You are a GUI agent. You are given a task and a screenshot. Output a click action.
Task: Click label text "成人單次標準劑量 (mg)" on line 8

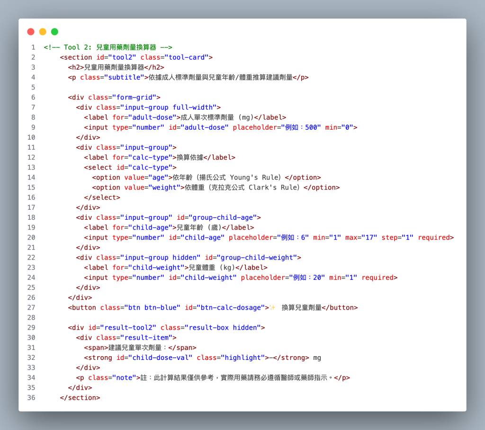pyautogui.click(x=217, y=117)
